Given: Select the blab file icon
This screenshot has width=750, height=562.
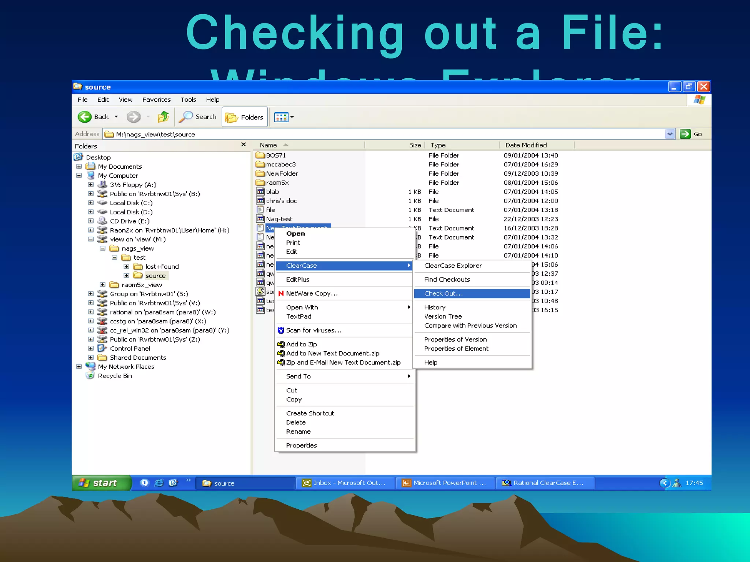Looking at the screenshot, I should click(260, 191).
